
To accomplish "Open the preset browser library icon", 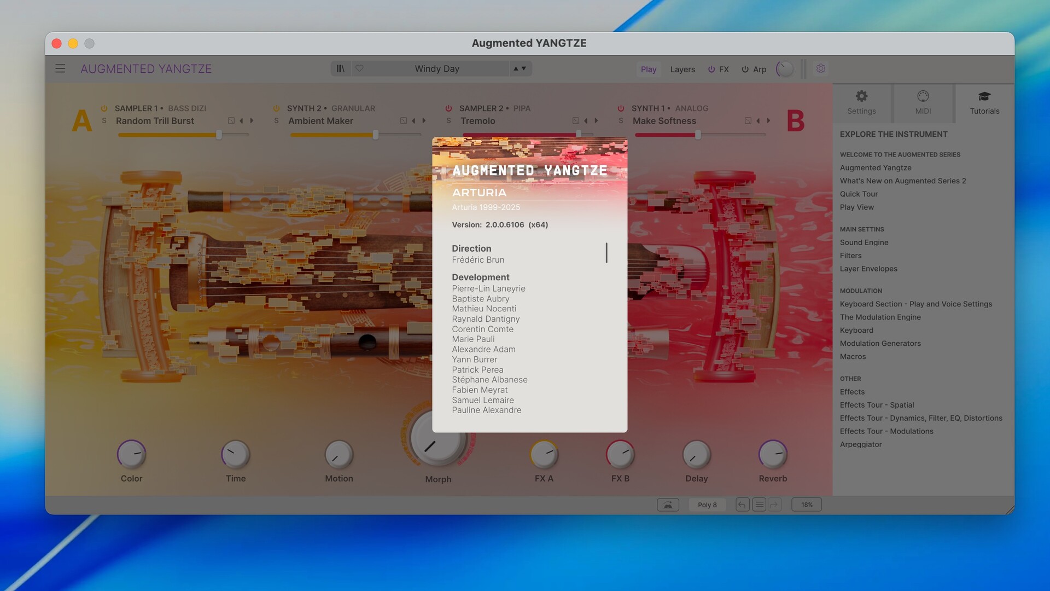I will [341, 68].
